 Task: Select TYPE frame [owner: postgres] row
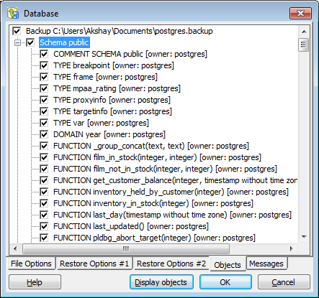(x=105, y=77)
